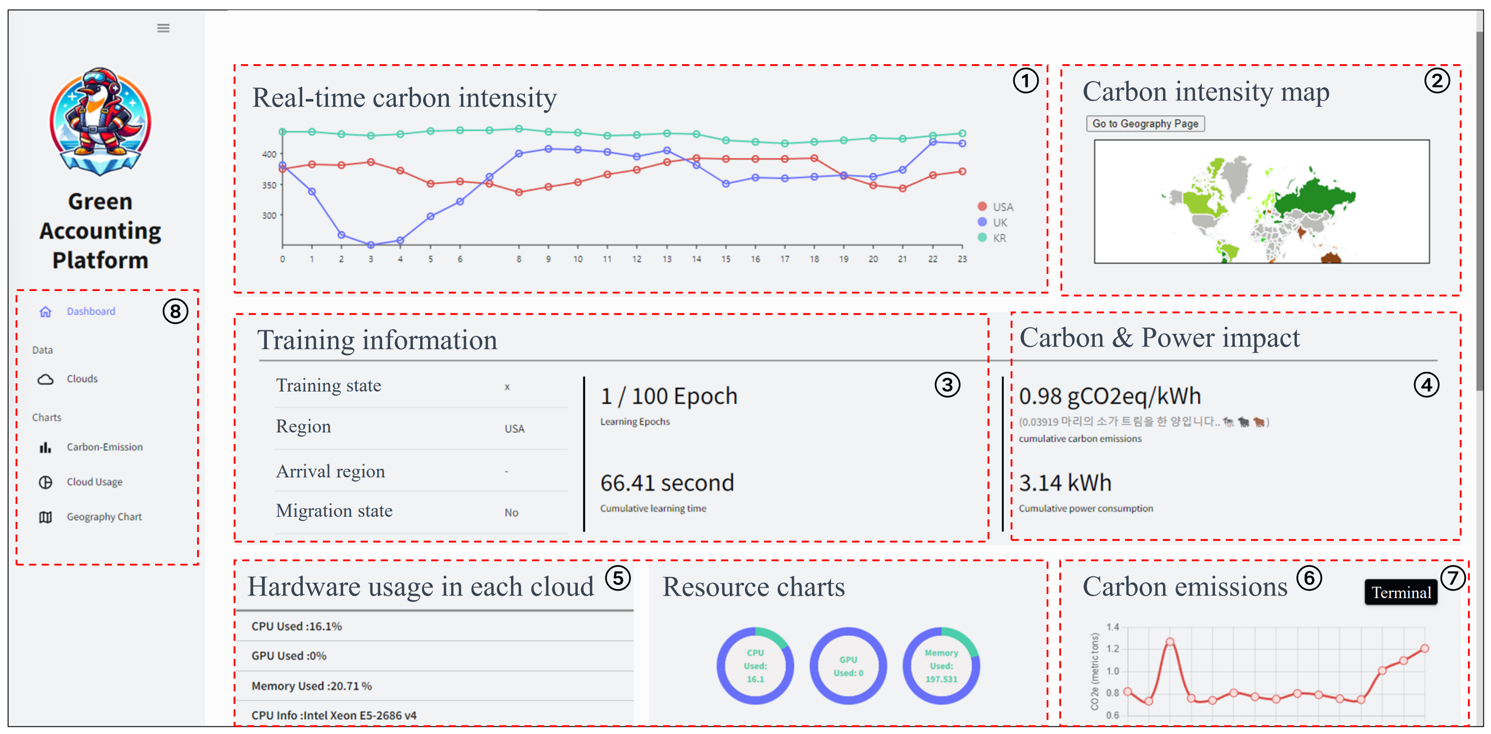Viewport: 1491px width, 734px height.
Task: Open Geography Chart from the sidebar menu
Action: pos(104,516)
